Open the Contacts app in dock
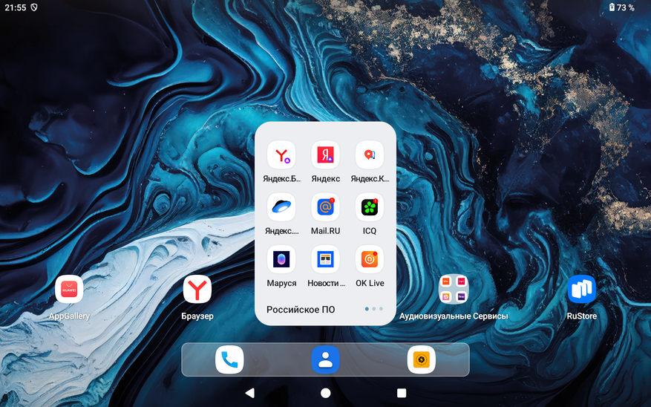Screen dimensions: 651x407 tap(325, 359)
